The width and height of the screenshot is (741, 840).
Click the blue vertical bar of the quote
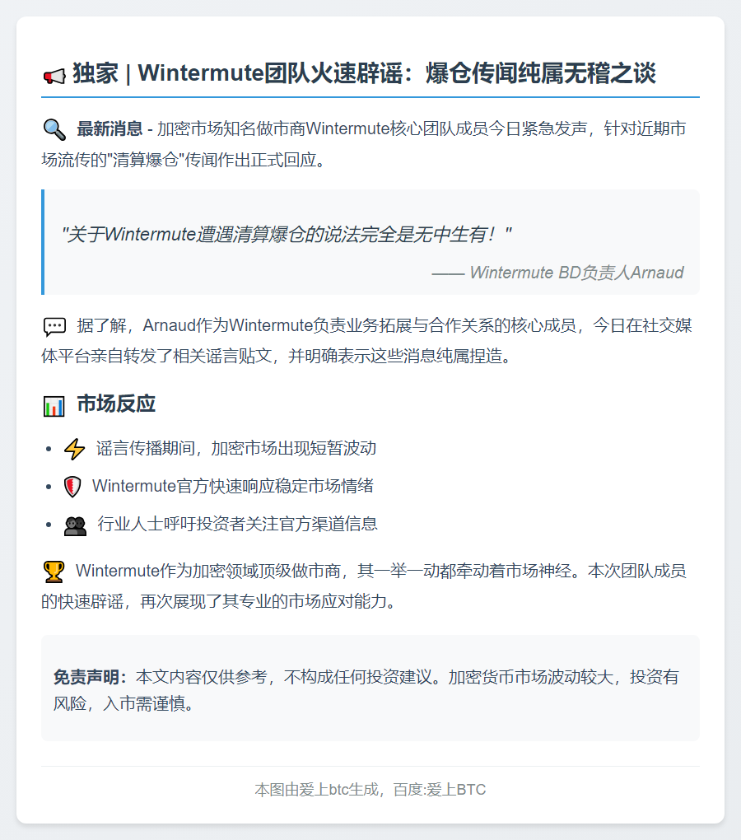(43, 242)
